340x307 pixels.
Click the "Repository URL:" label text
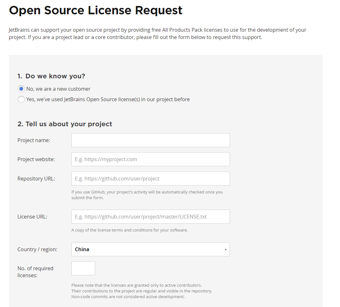[x=36, y=179]
